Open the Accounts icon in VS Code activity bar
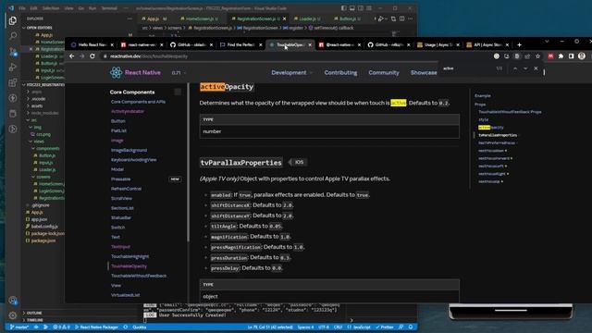The width and height of the screenshot is (592, 333). (12, 301)
